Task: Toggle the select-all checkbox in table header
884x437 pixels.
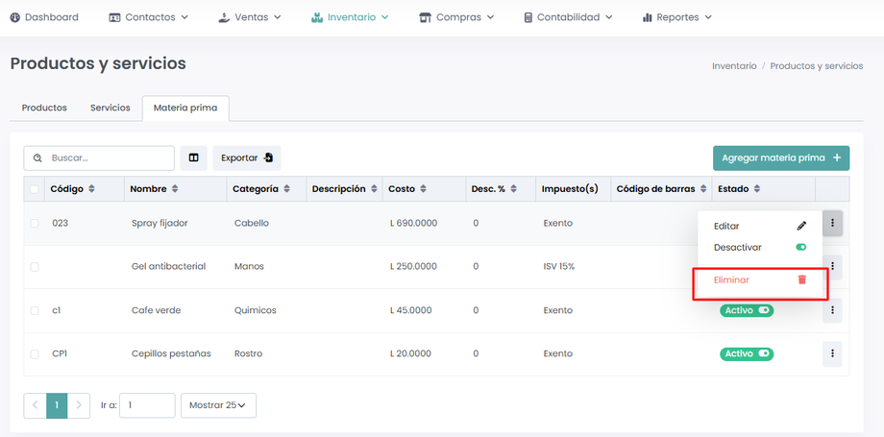Action: tap(35, 189)
